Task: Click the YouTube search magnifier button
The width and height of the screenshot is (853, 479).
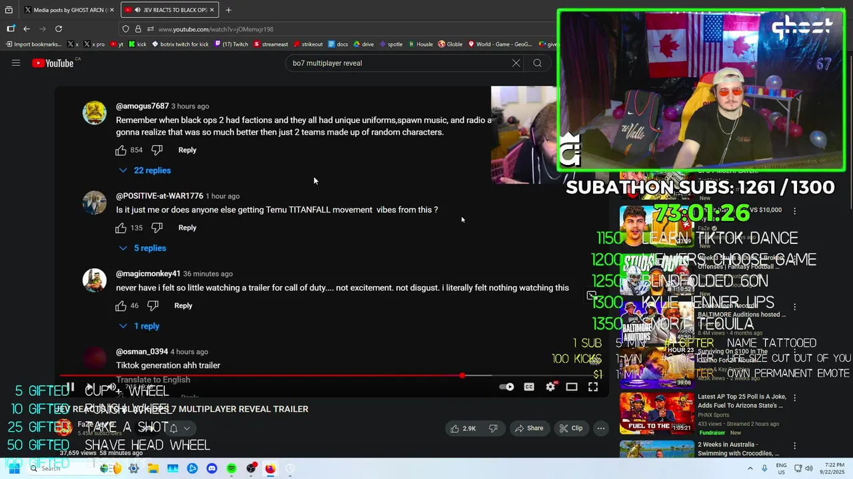Action: (537, 63)
